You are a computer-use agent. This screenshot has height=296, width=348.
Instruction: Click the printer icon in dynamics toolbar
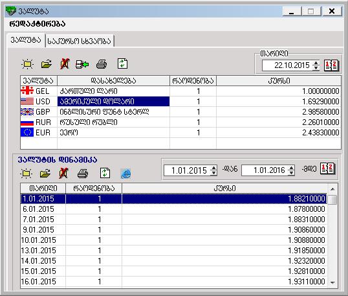click(83, 174)
